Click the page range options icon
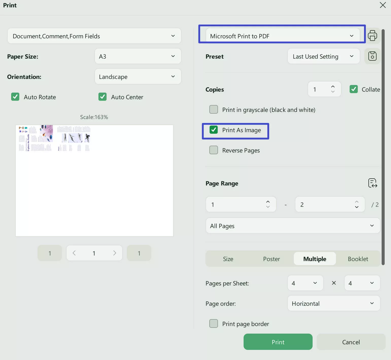Image resolution: width=391 pixels, height=360 pixels. click(372, 183)
